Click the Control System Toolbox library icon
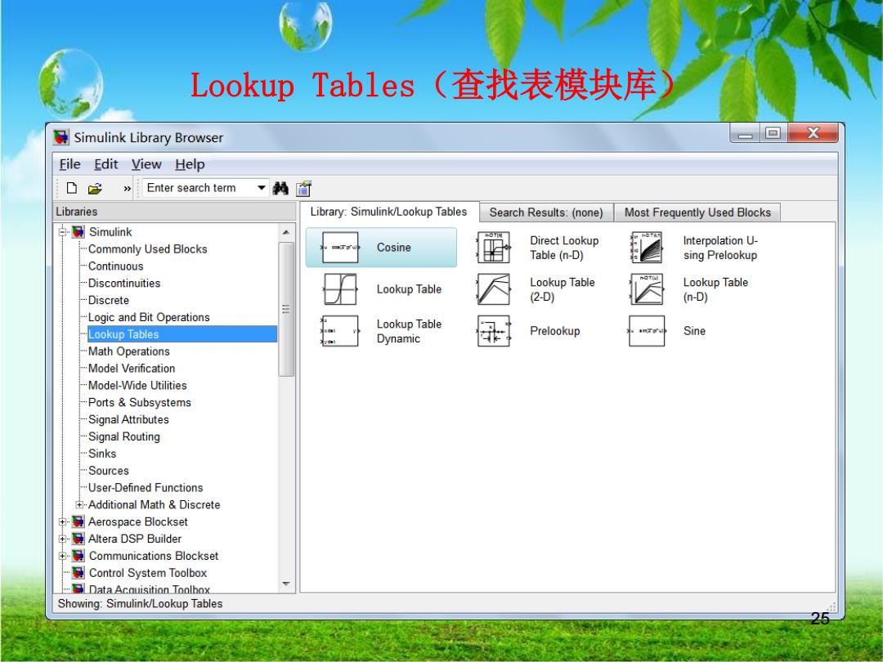Viewport: 883px width, 662px height. click(x=78, y=573)
